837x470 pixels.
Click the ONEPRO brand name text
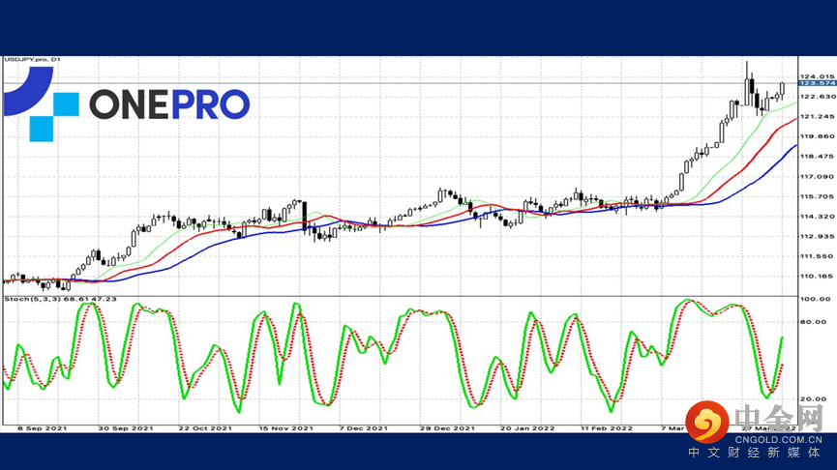[x=169, y=104]
